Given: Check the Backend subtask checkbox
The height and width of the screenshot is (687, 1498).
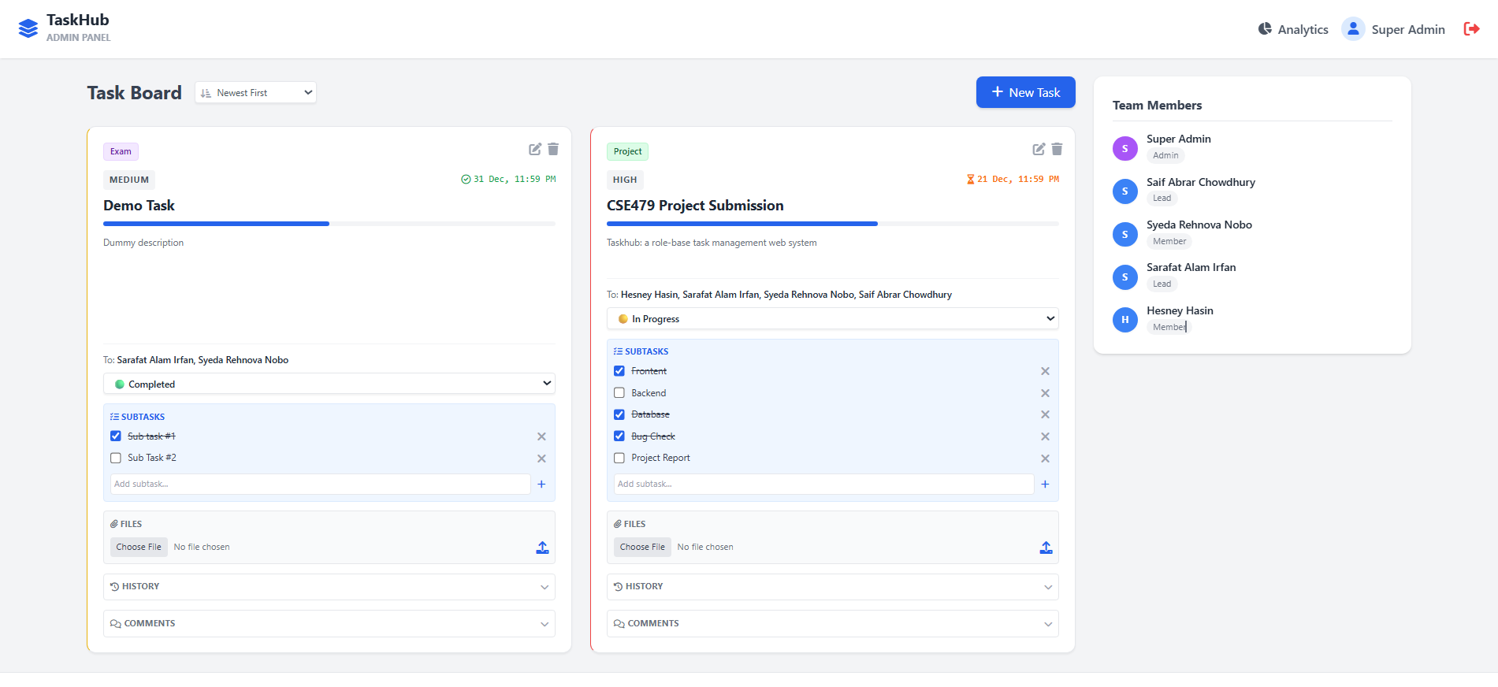Looking at the screenshot, I should (619, 393).
